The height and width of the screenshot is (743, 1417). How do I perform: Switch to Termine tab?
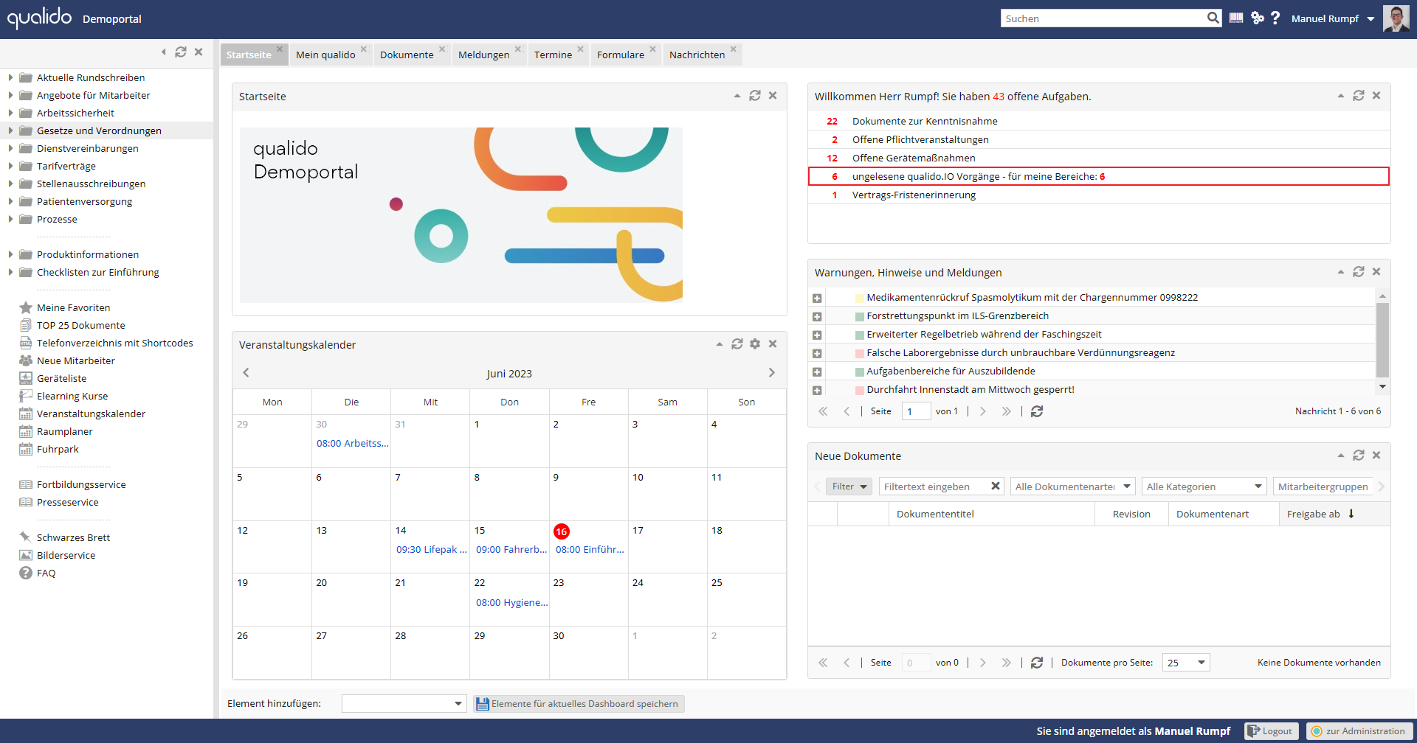click(553, 55)
